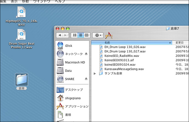Sort by the 名前 column header

(x=131, y=43)
